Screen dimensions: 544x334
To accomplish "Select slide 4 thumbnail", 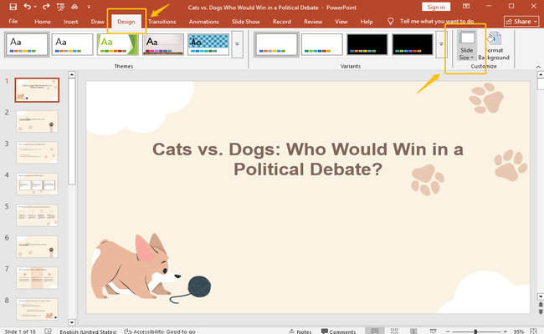I will (x=37, y=185).
